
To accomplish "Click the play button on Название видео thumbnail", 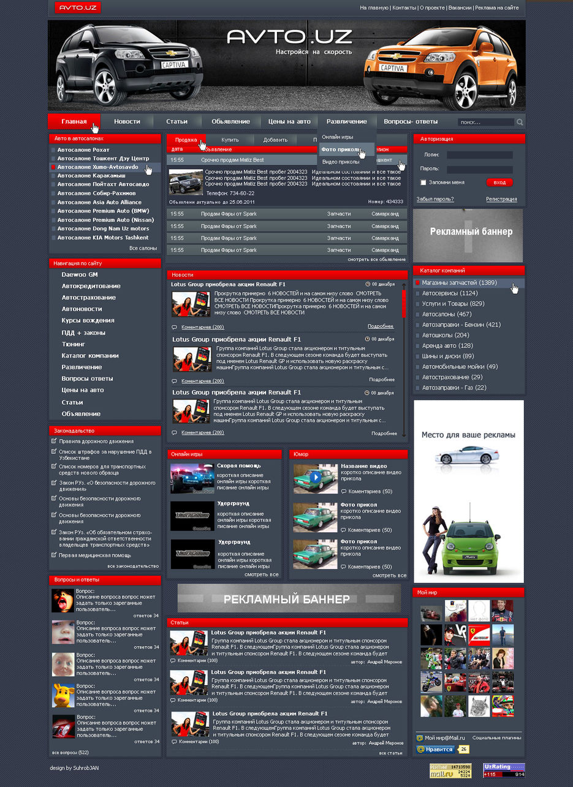I will [315, 477].
